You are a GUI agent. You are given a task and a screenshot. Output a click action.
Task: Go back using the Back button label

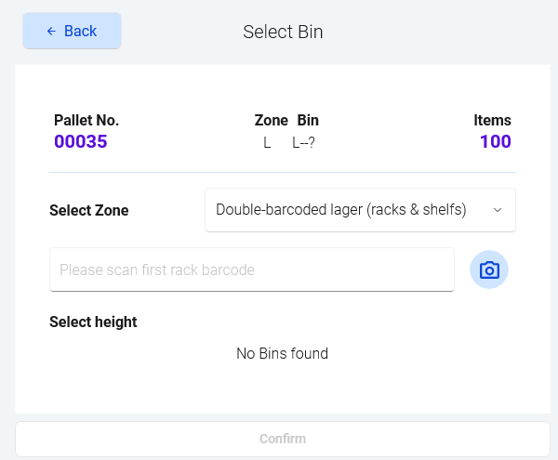(80, 31)
